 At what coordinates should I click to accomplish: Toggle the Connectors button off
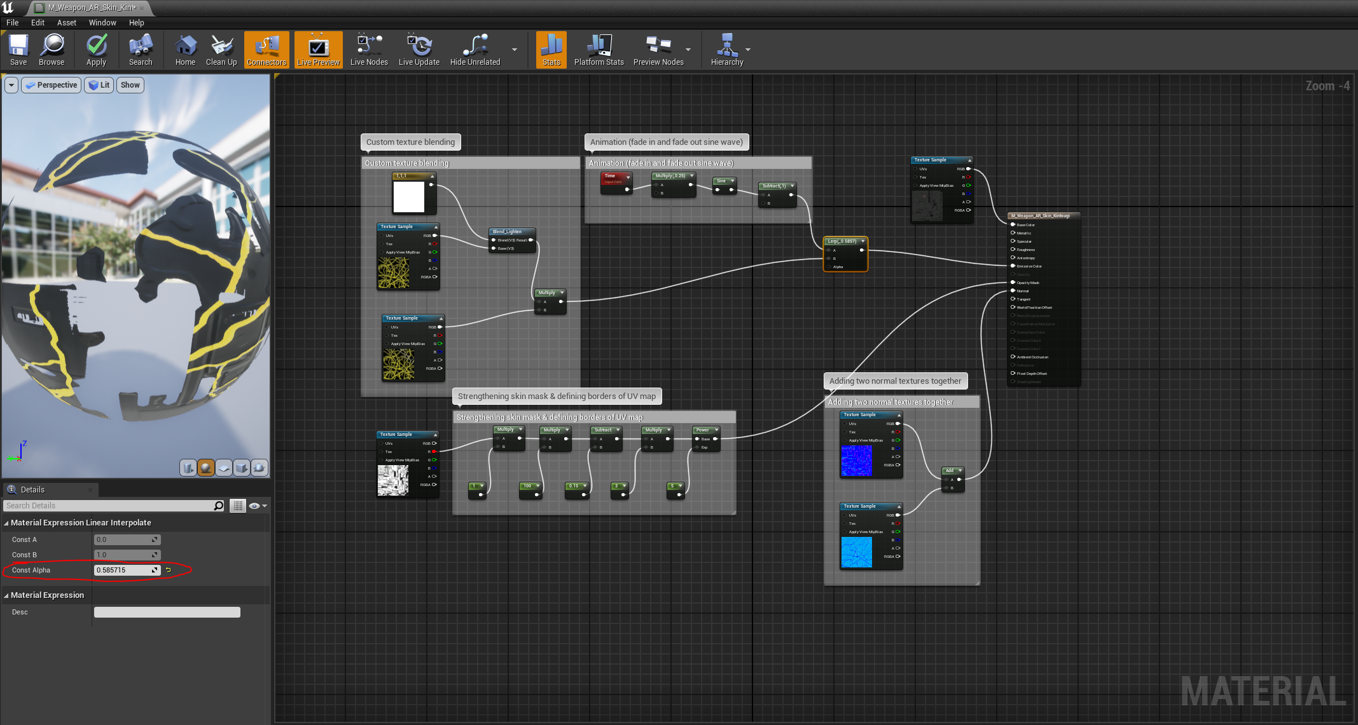coord(267,50)
